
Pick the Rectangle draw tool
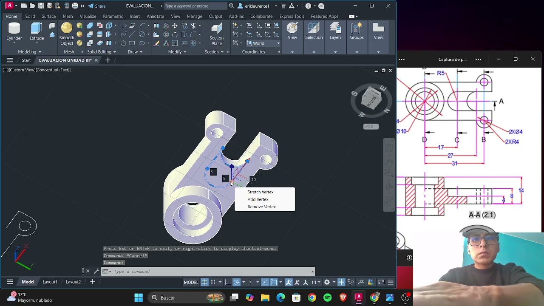(132, 43)
